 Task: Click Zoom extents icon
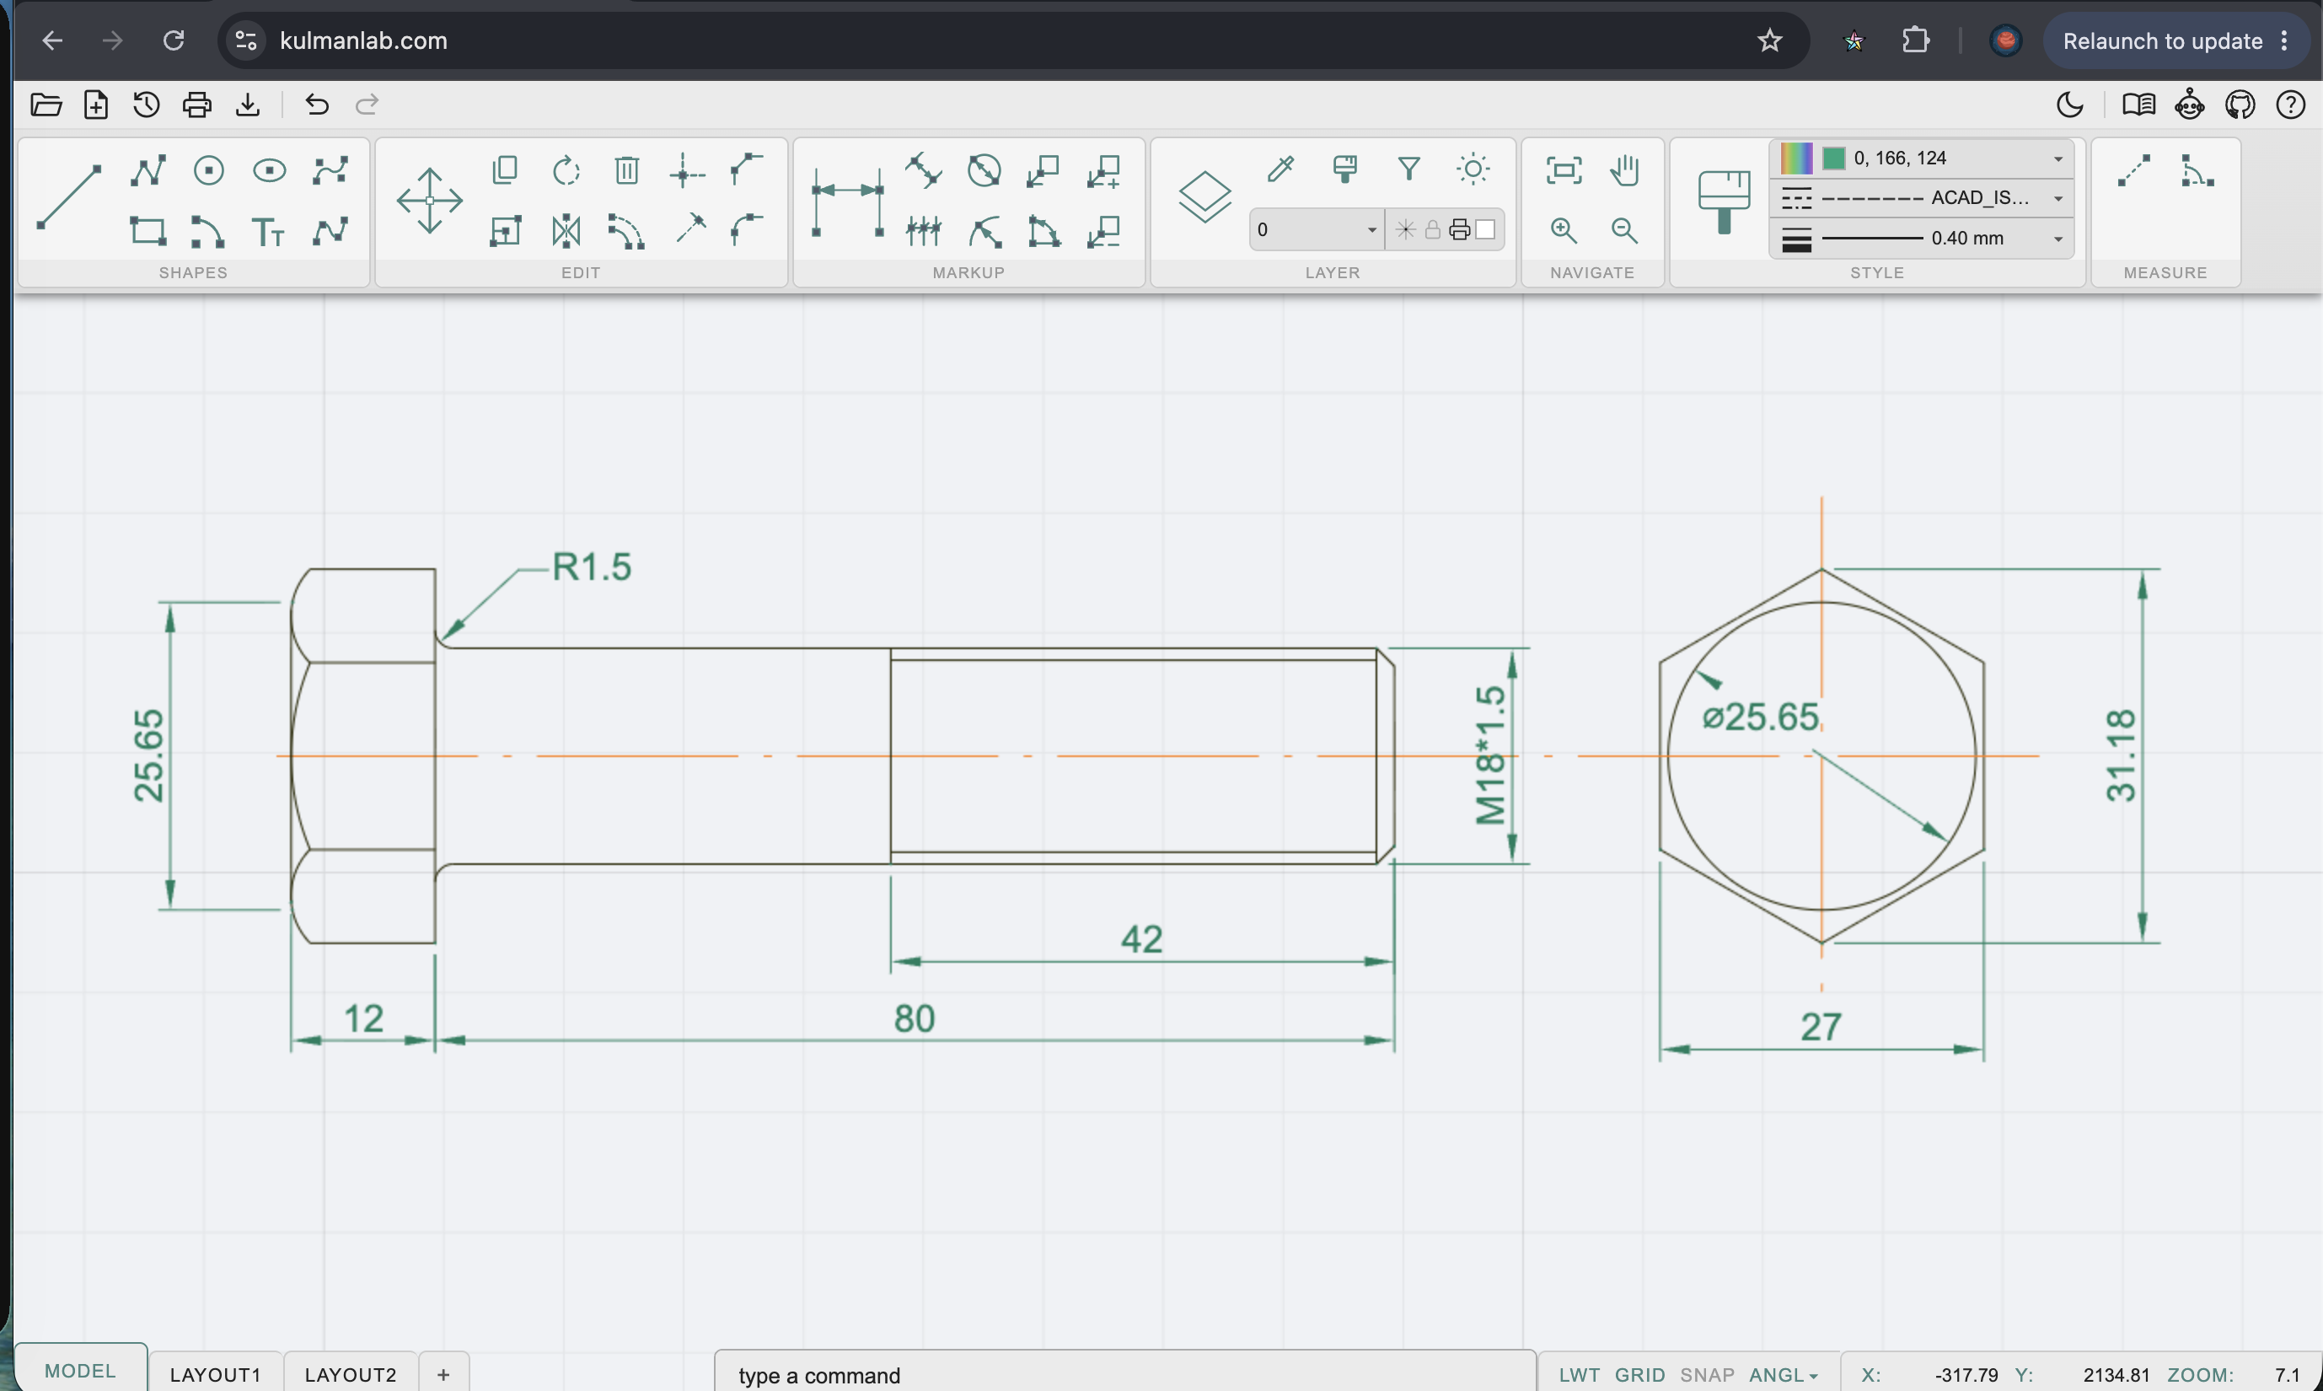(1563, 170)
